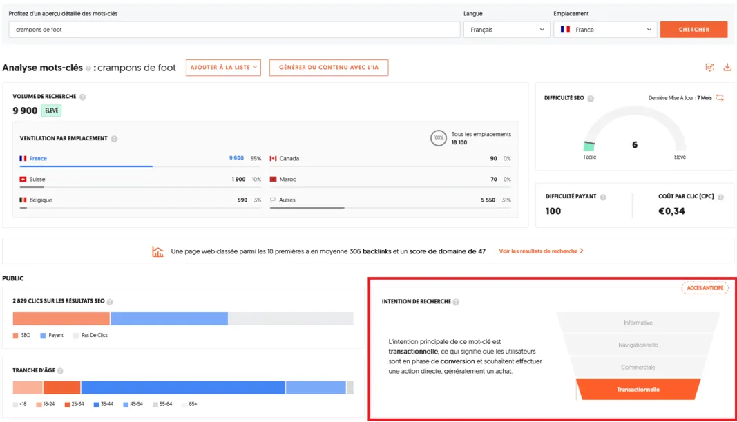
Task: Click the Suisse flag icon
Action: pos(23,180)
